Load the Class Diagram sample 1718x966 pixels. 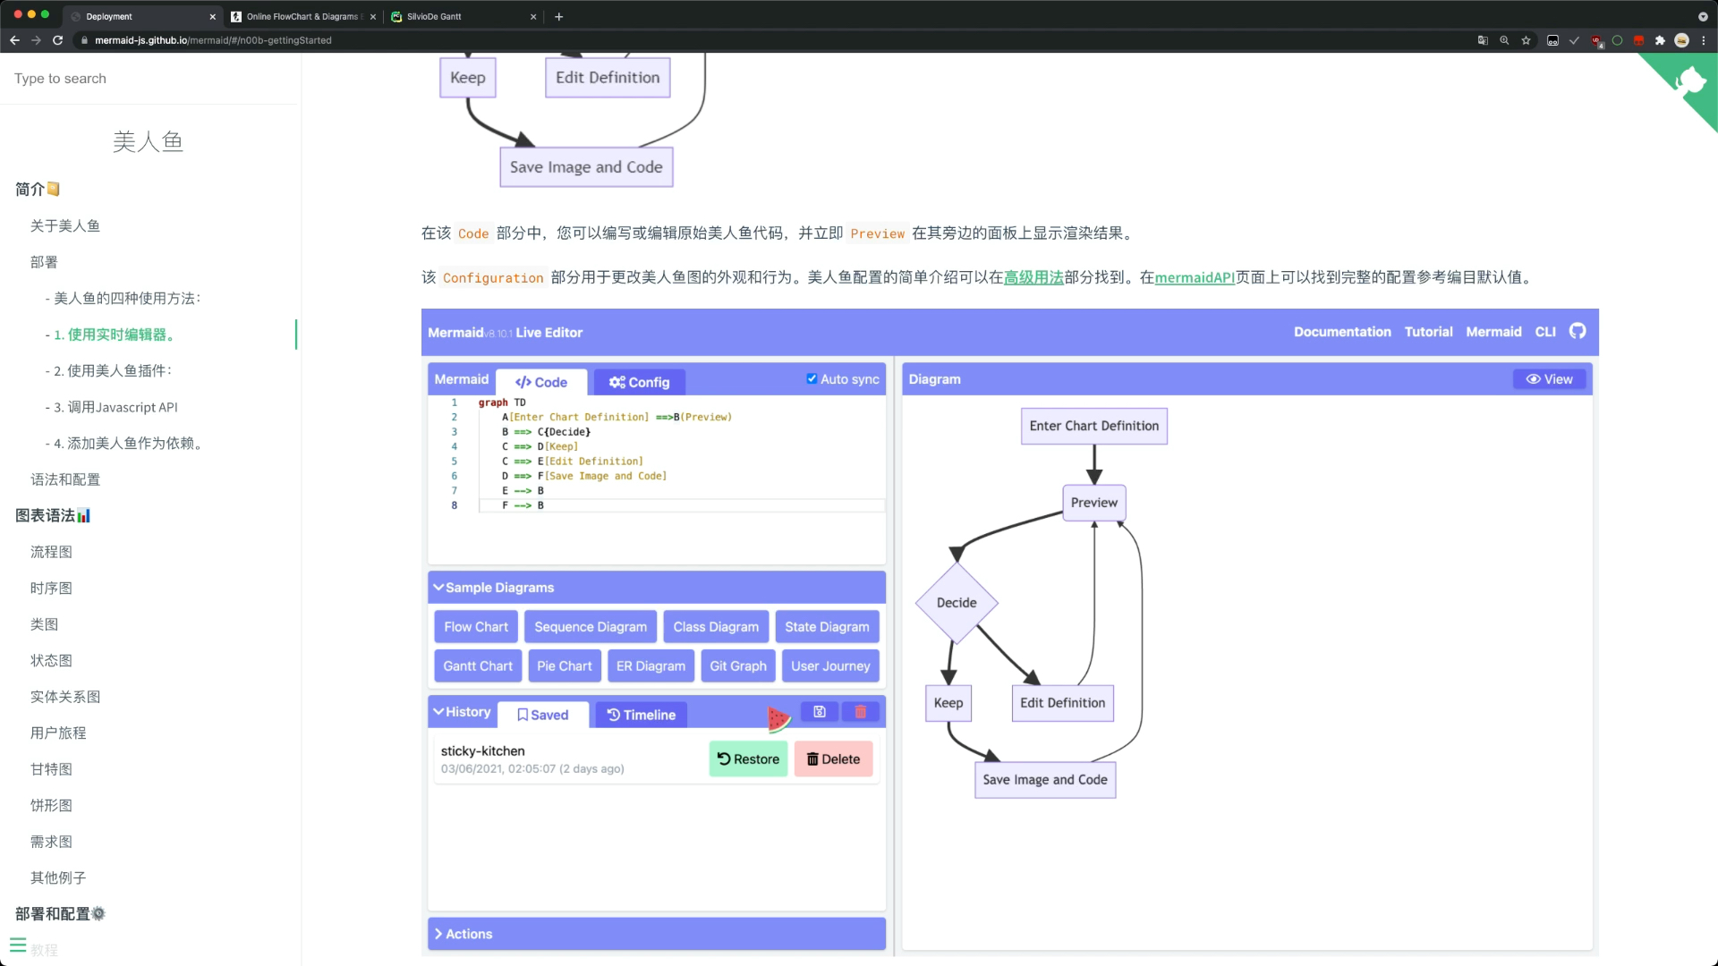click(716, 627)
